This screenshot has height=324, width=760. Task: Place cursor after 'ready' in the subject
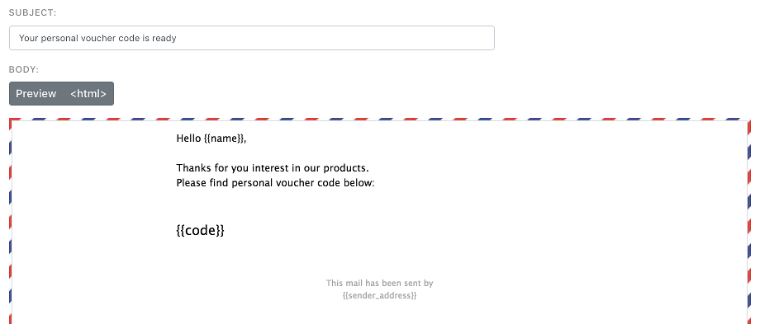point(177,38)
